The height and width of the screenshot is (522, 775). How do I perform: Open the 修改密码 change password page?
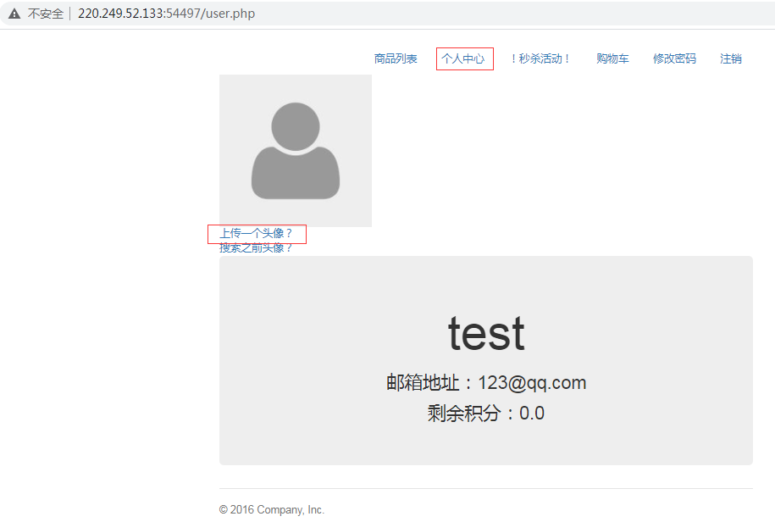click(674, 58)
